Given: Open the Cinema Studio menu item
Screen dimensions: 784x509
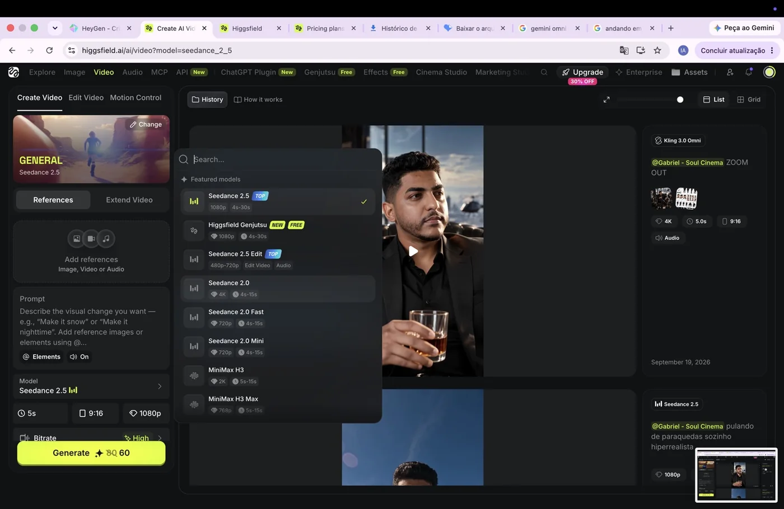Looking at the screenshot, I should pos(441,72).
